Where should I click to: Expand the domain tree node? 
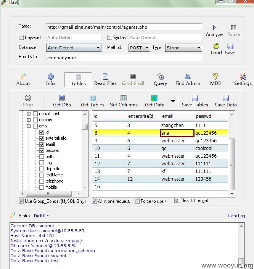point(29,120)
